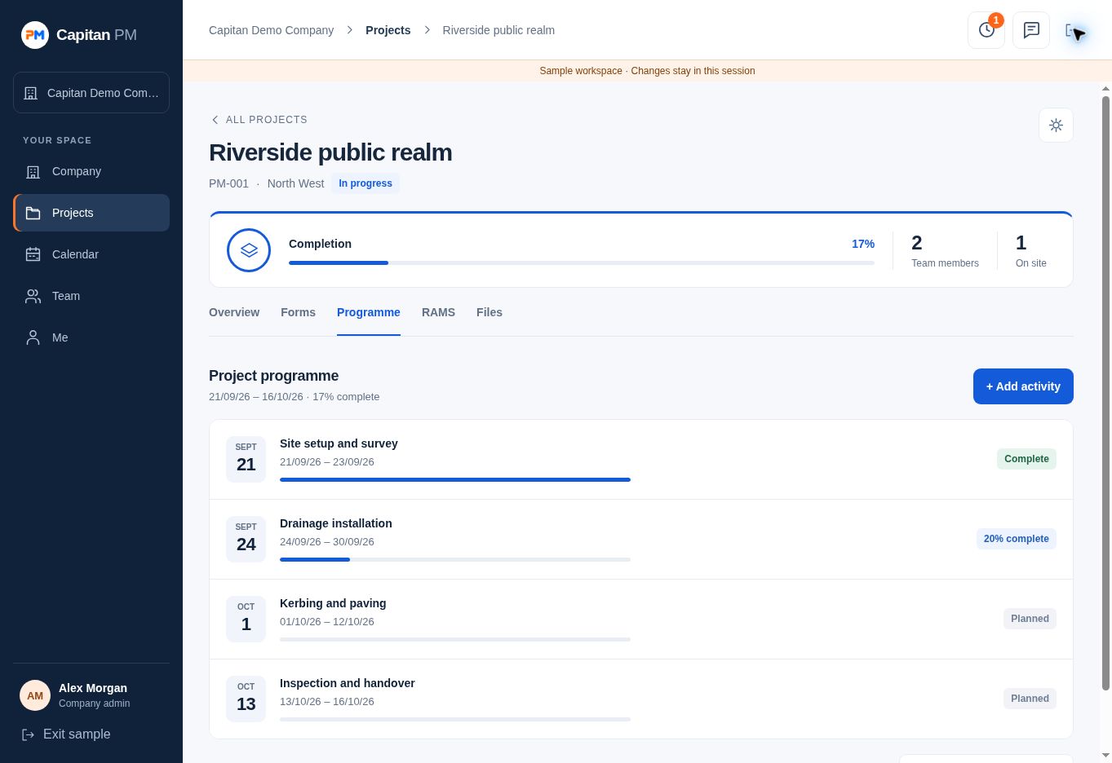Click the Capitan PM logo
Image resolution: width=1112 pixels, height=763 pixels.
point(79,35)
